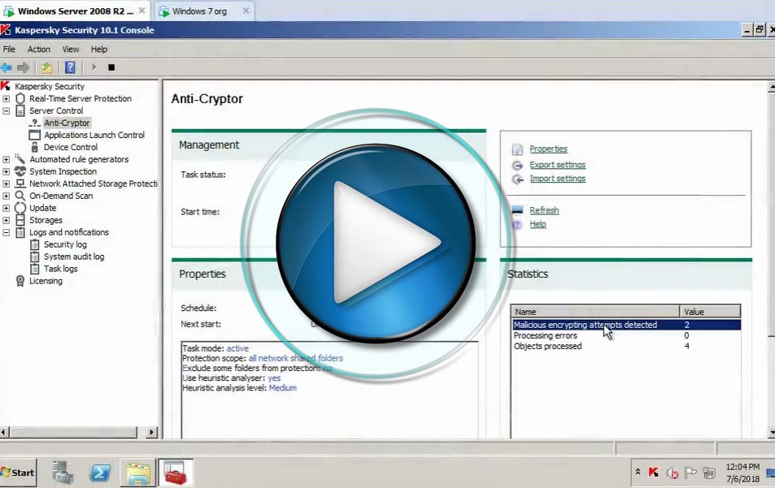The height and width of the screenshot is (488, 775).
Task: Select the Kaspersky Security root node
Action: [x=50, y=86]
